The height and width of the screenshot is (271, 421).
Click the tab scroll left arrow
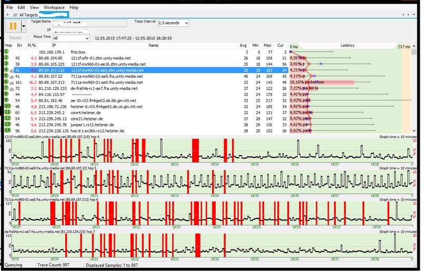(x=403, y=15)
